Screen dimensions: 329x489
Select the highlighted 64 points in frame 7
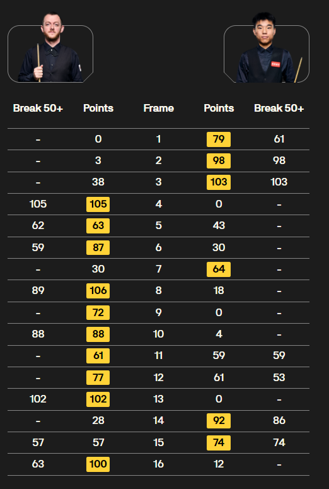tap(219, 269)
